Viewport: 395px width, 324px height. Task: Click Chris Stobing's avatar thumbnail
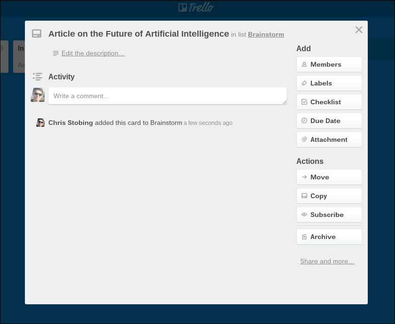(x=40, y=123)
